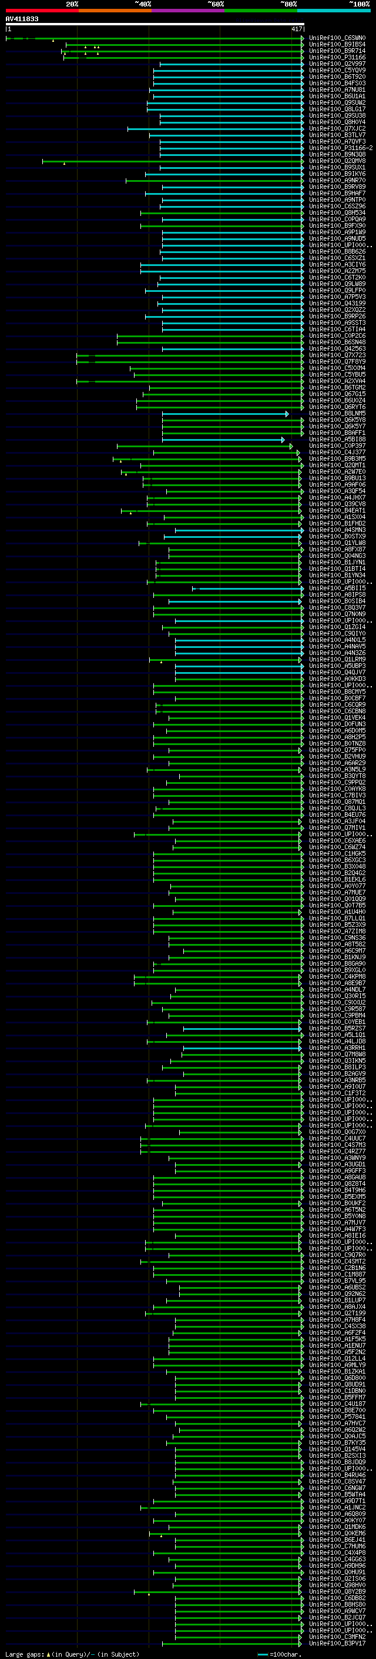The height and width of the screenshot is (1659, 376).
Task: Click the UniRef100_B4FS03 label
Action: click(337, 83)
